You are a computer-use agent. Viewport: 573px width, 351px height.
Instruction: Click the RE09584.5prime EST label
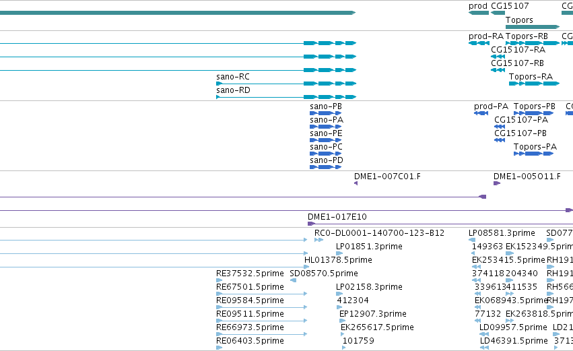pyautogui.click(x=250, y=301)
